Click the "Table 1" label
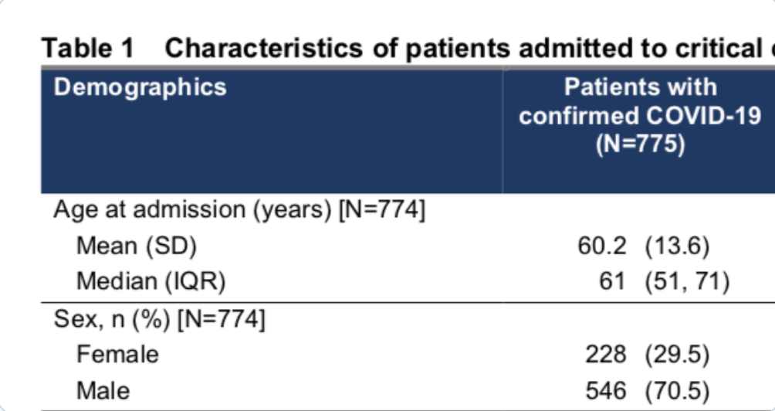Screen dimensions: 775x411 (x=87, y=49)
